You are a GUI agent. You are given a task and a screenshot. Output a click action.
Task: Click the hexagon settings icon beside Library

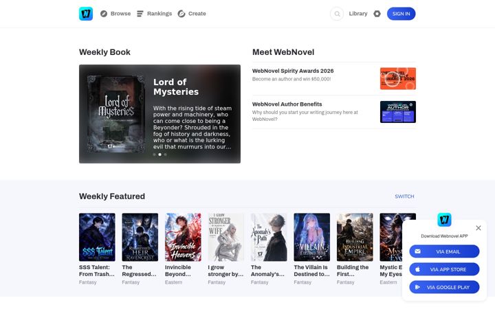click(x=377, y=14)
